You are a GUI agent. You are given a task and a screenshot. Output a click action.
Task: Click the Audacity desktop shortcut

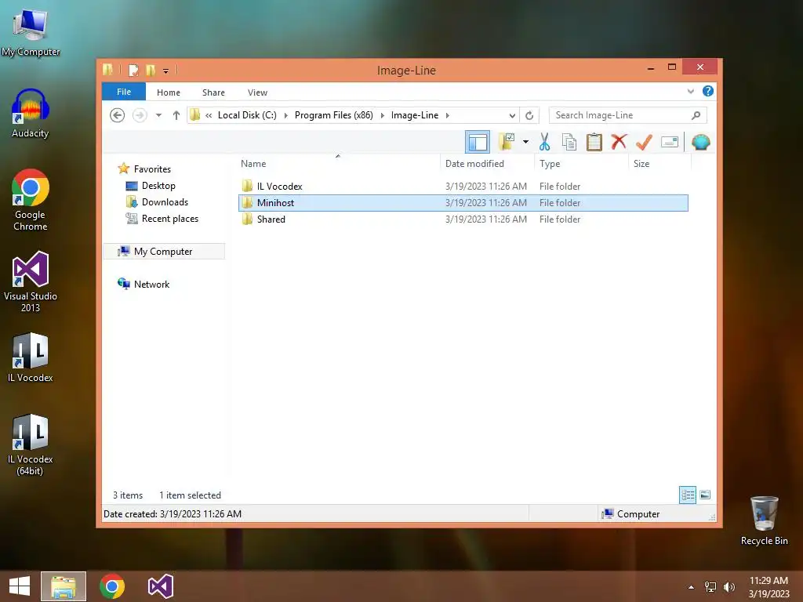pos(31,114)
